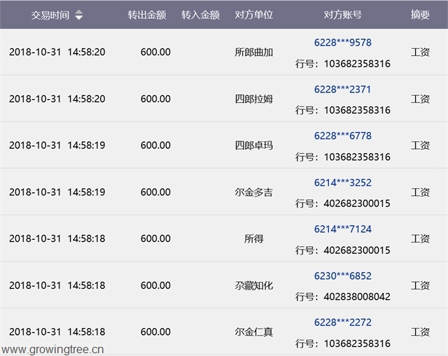Click the 摘要 column header
The image size is (448, 356).
pos(420,15)
